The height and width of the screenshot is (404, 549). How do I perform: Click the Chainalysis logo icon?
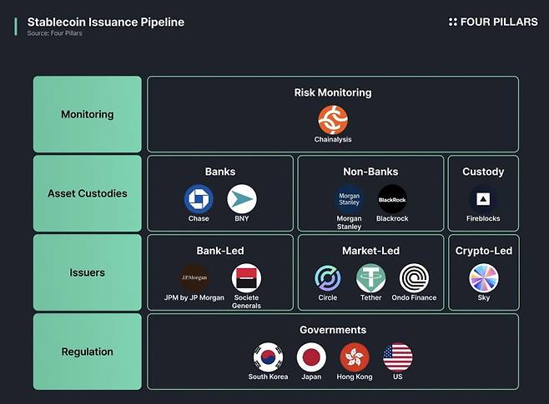(332, 119)
